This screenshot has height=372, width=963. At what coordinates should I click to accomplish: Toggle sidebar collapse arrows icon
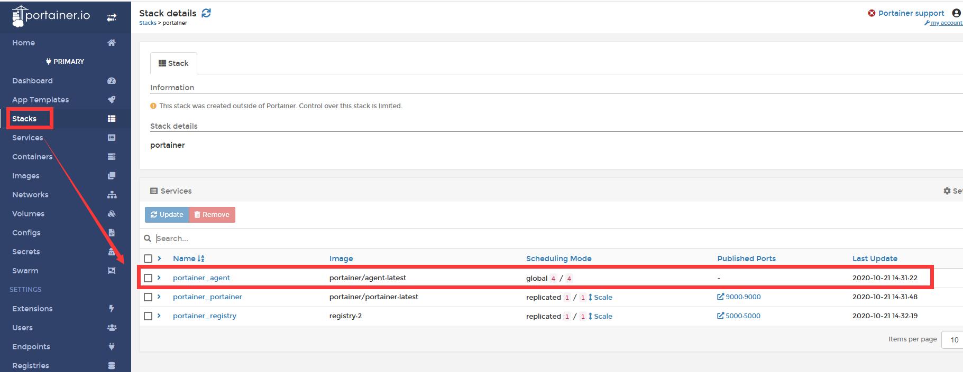coord(112,17)
